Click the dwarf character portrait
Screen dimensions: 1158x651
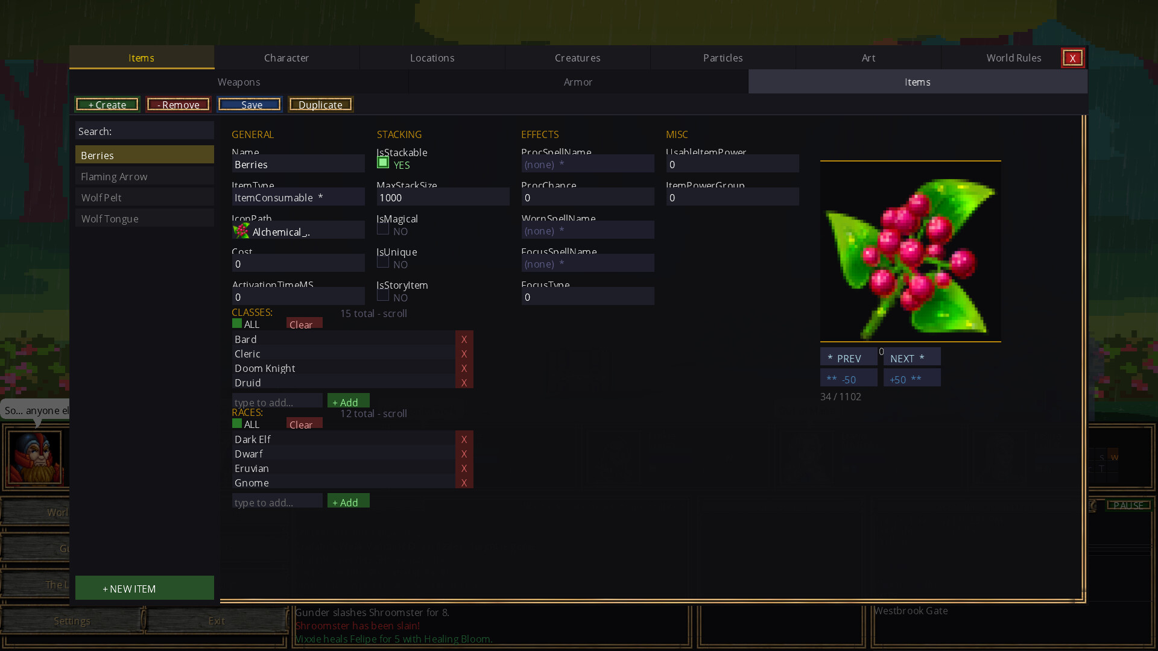(x=35, y=458)
